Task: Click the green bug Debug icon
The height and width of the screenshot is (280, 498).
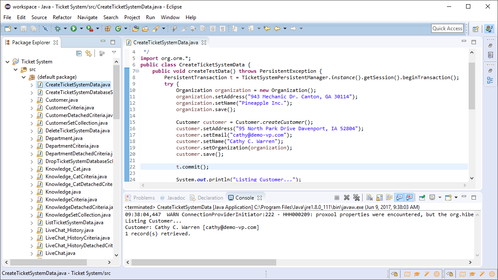Action: [57, 29]
